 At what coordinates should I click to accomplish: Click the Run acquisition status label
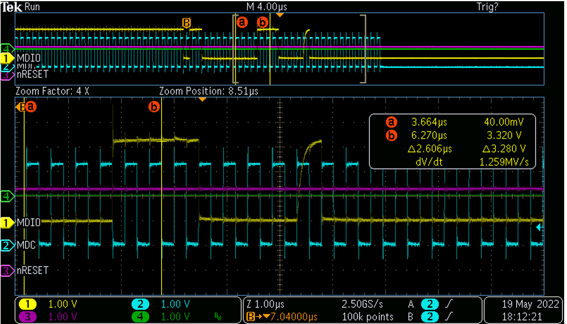tap(33, 7)
